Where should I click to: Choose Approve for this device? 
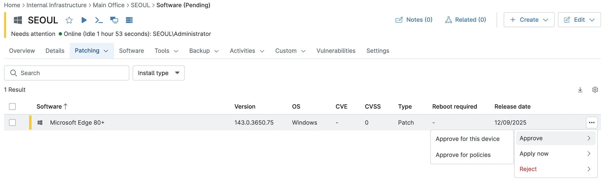468,139
